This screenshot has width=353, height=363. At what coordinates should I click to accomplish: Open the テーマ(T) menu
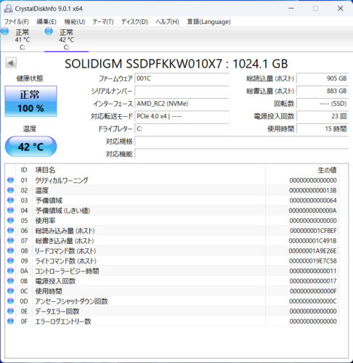[103, 22]
